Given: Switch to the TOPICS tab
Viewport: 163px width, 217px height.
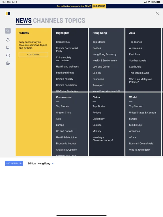Looking at the screenshot, I should [75, 20].
